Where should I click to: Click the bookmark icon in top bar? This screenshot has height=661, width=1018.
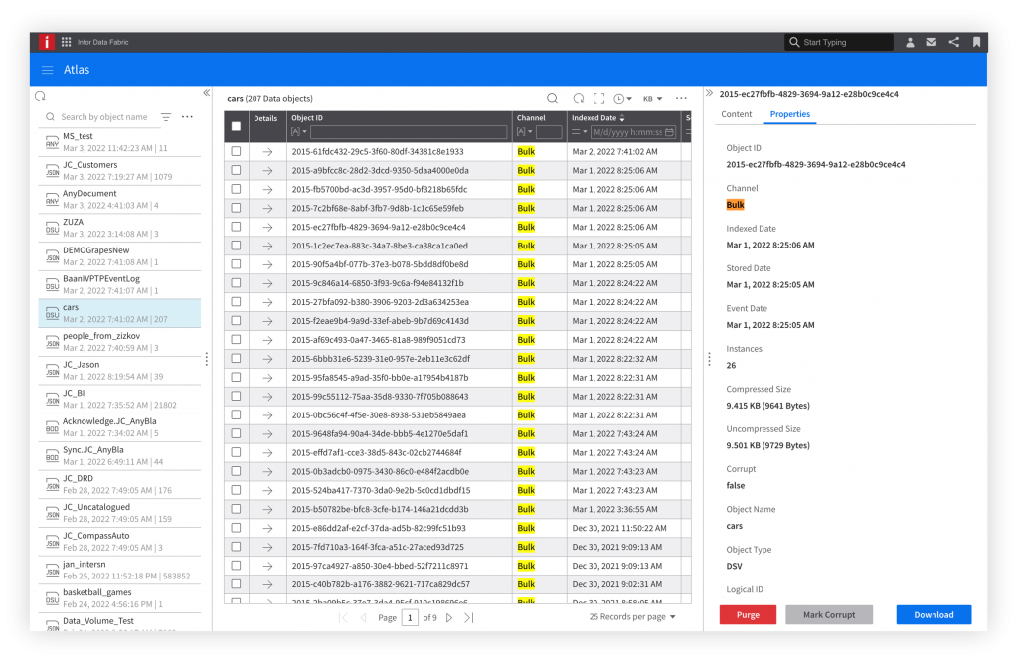click(977, 42)
